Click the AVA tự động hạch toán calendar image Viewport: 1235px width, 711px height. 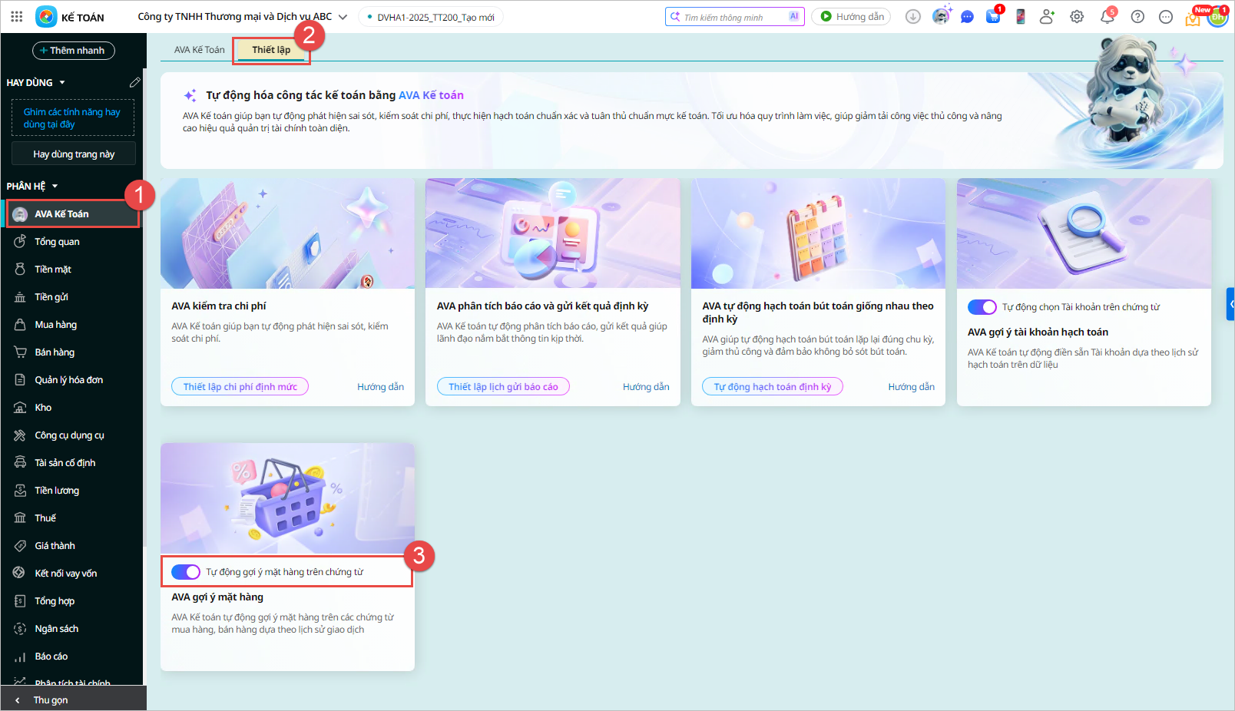point(818,233)
